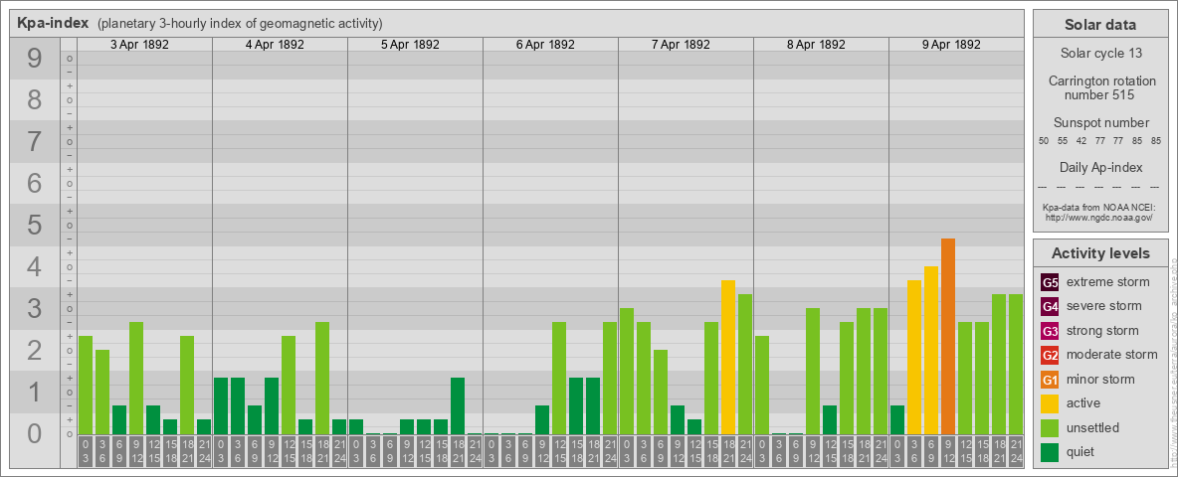Viewport: 1178px width, 477px height.
Task: Click the sunspot value 42
Action: pos(1081,141)
